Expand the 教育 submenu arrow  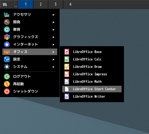(x=54, y=30)
